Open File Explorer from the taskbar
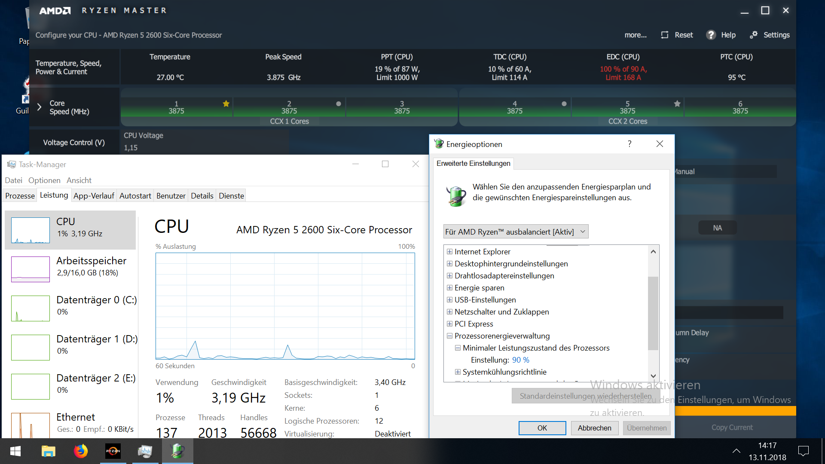The image size is (825, 464). [48, 451]
